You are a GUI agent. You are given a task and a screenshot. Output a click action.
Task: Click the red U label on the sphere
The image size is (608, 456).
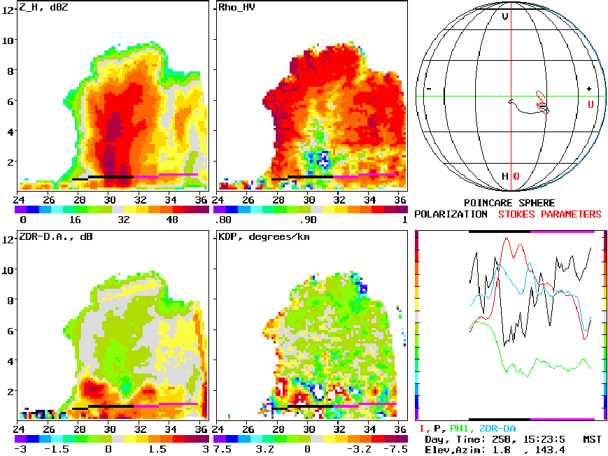591,104
